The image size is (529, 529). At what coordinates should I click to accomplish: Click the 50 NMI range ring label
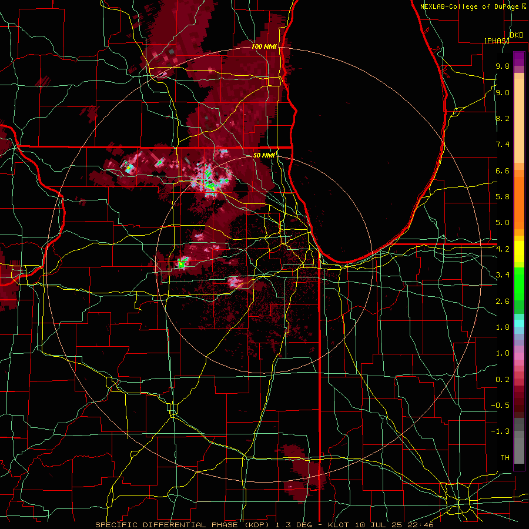(264, 156)
